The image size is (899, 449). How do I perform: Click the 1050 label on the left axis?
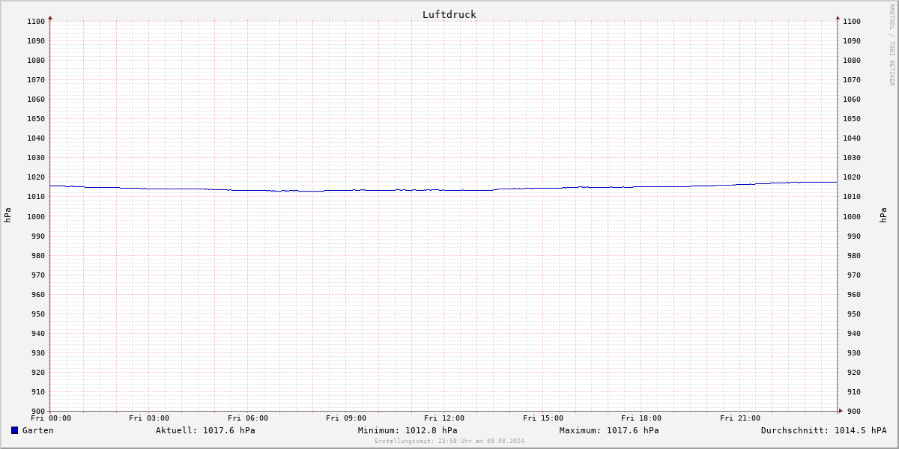pyautogui.click(x=36, y=119)
